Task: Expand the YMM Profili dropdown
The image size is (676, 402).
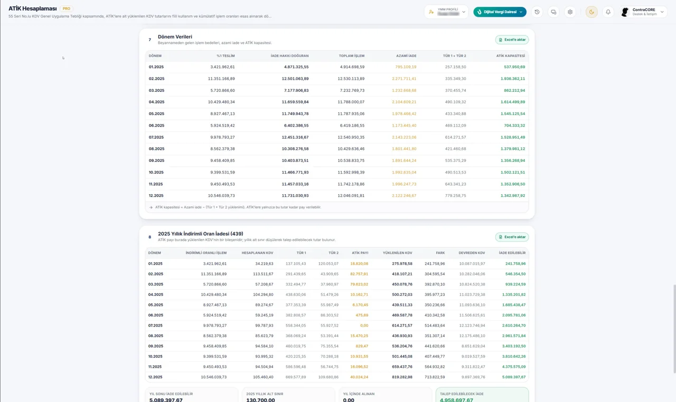Action: coord(447,12)
